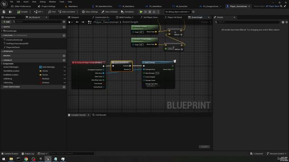
Task: Open the Diff dropdown
Action: click(x=38, y=12)
